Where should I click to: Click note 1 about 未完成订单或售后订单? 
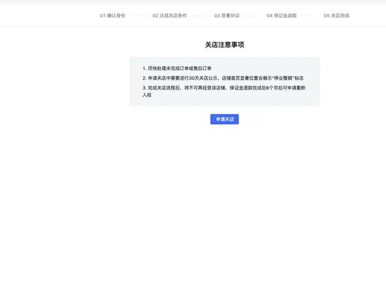pyautogui.click(x=177, y=68)
